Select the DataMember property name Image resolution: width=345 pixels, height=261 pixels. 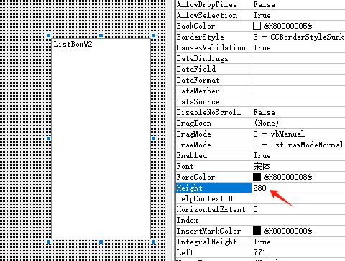(198, 91)
